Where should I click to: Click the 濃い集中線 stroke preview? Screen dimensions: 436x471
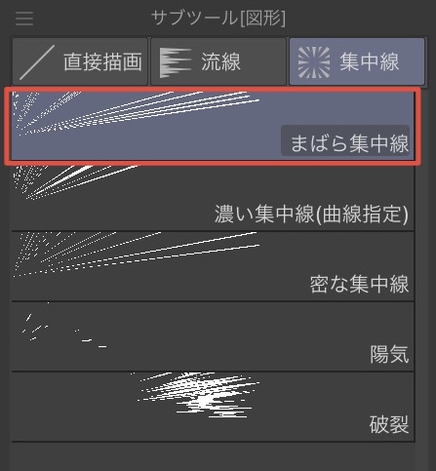75,182
